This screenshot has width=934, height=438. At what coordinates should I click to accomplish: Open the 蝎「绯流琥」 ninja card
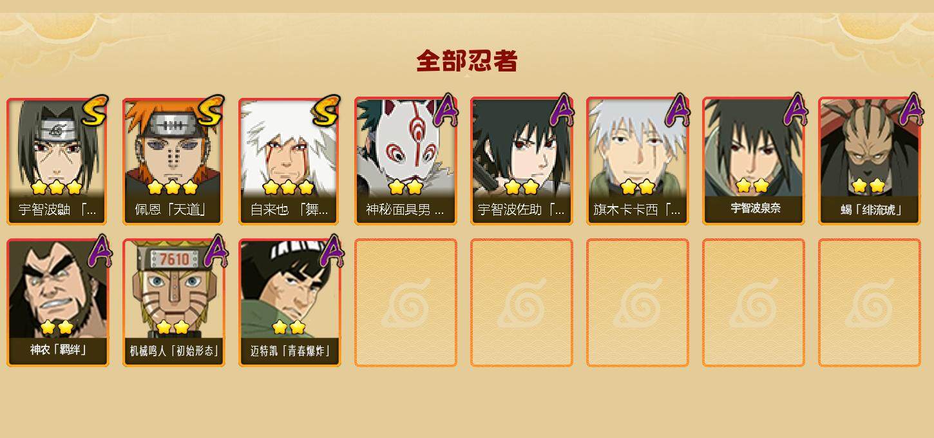pos(870,161)
